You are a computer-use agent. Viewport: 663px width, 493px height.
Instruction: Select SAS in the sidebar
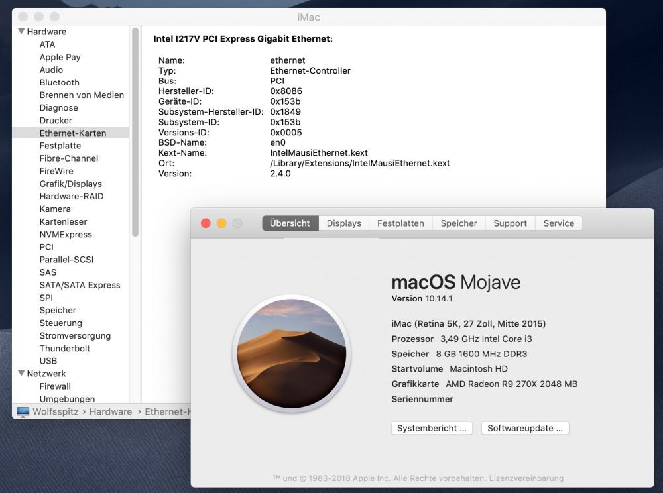click(48, 272)
